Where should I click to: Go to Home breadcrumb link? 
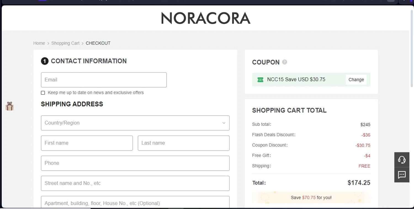39,43
